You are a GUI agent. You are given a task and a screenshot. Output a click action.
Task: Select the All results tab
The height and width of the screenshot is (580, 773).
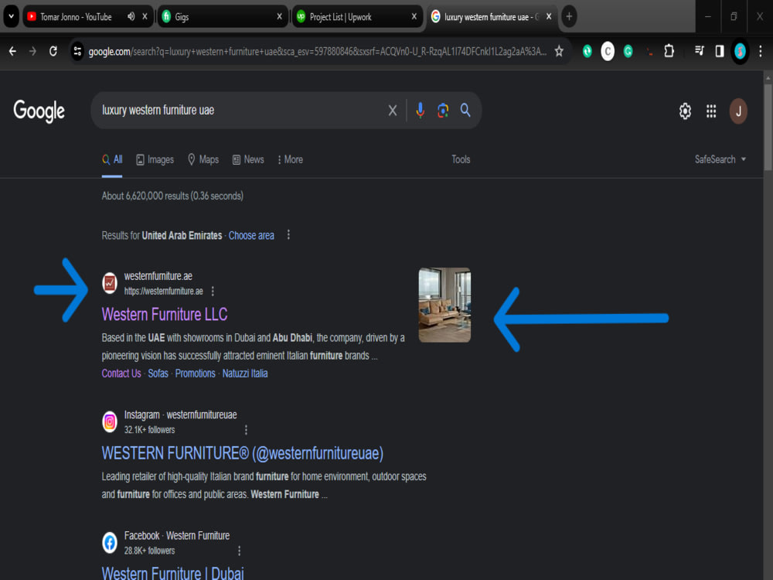(x=112, y=160)
